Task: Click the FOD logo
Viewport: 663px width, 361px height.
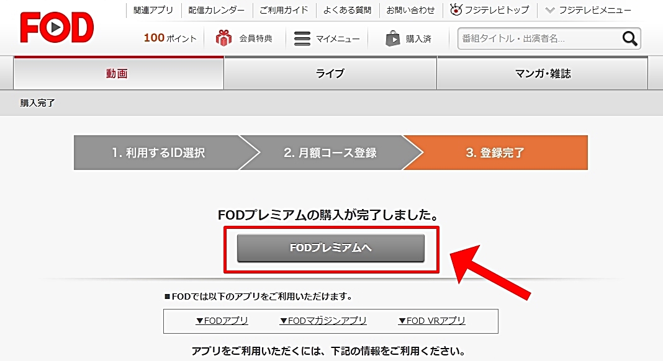Action: [x=57, y=28]
